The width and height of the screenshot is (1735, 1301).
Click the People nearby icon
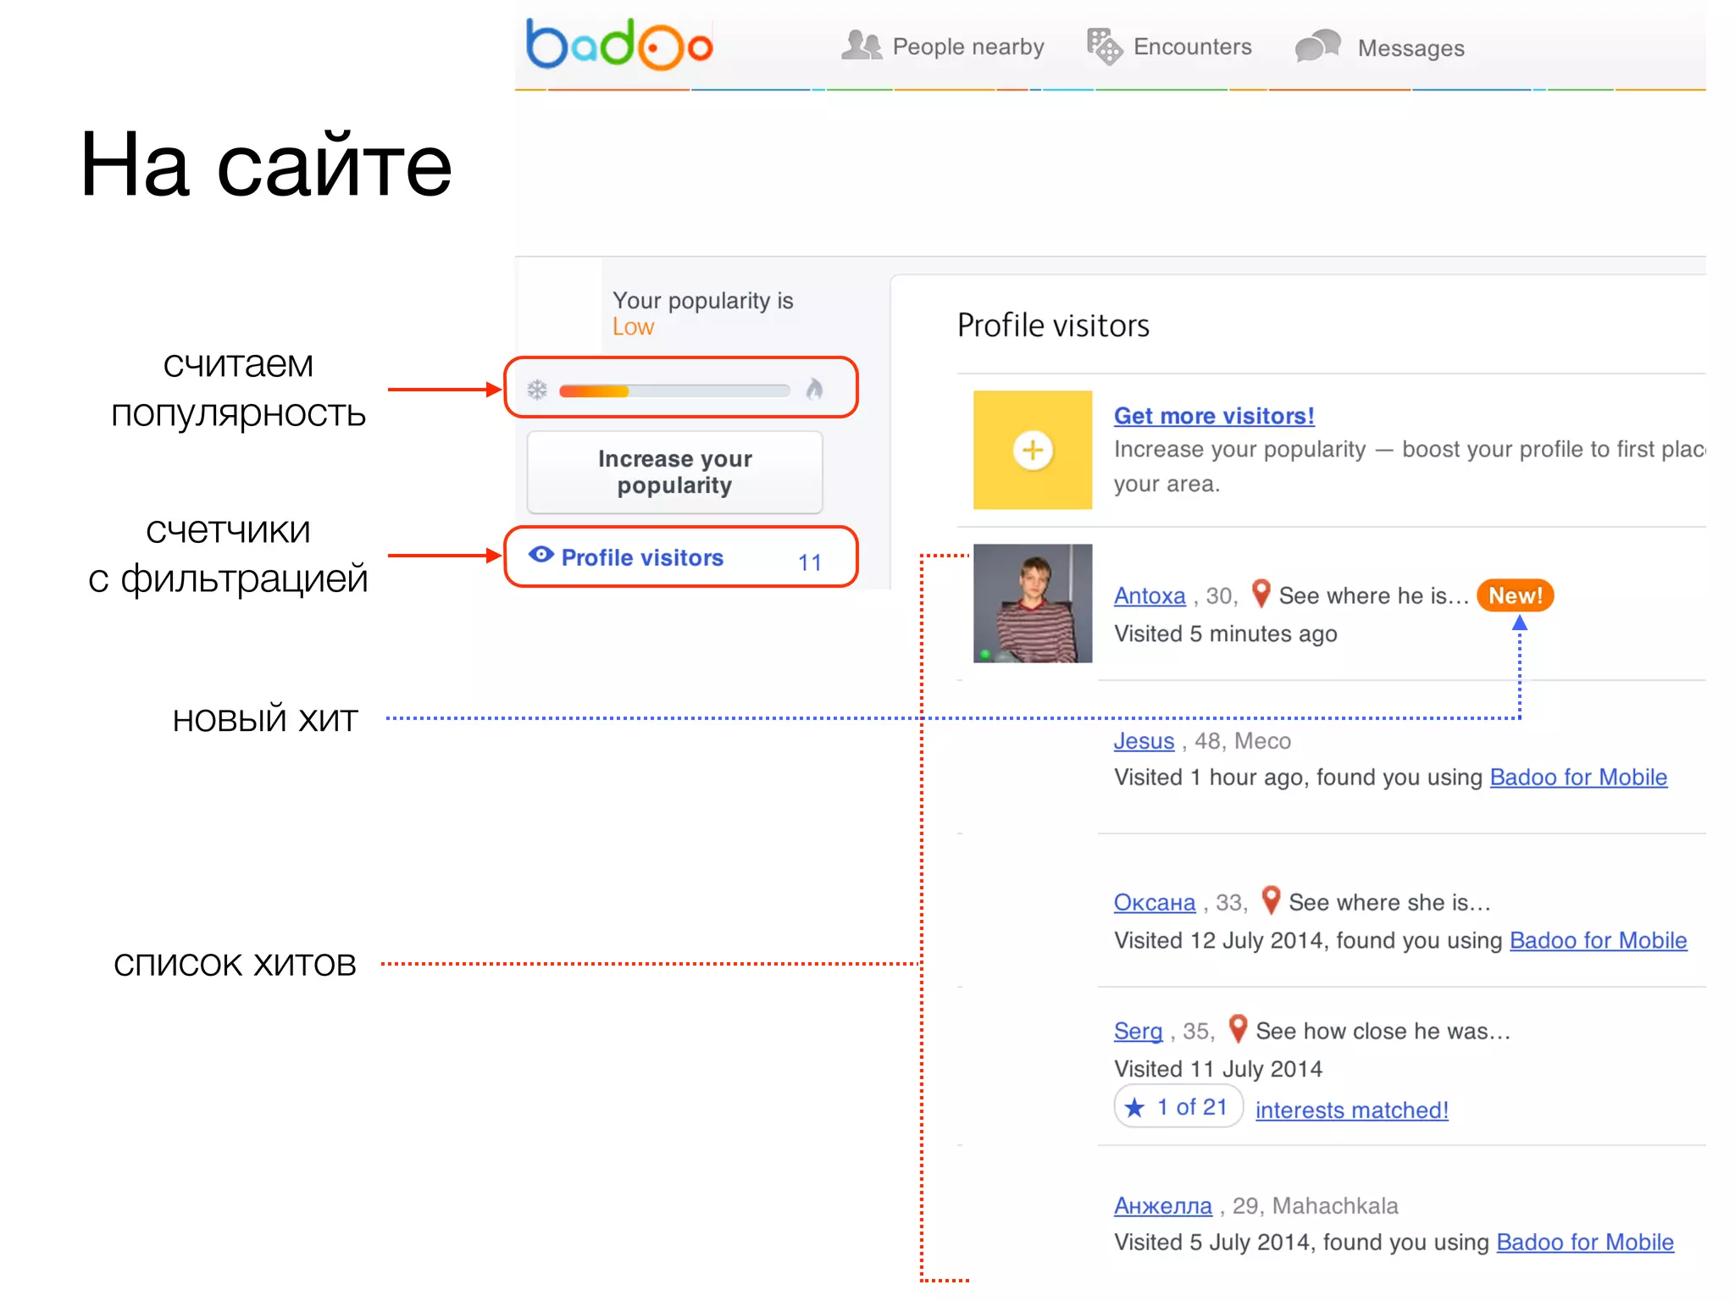(x=862, y=45)
